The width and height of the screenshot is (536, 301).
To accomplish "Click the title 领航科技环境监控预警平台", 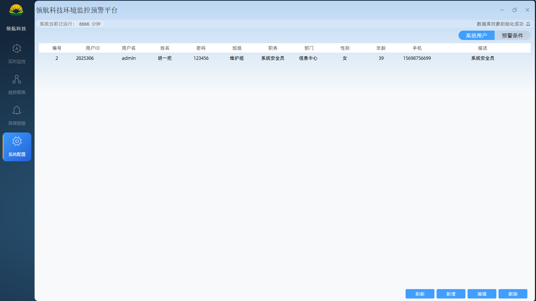I will tap(77, 10).
